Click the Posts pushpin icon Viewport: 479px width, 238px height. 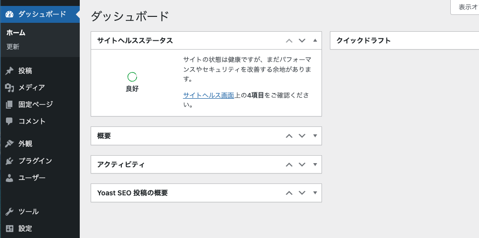click(x=9, y=71)
